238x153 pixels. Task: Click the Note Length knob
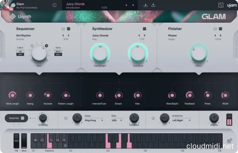[12, 96]
